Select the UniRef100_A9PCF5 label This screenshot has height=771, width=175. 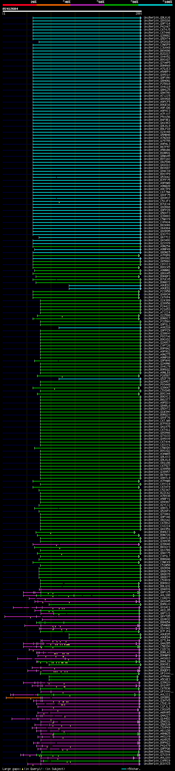pos(157,102)
